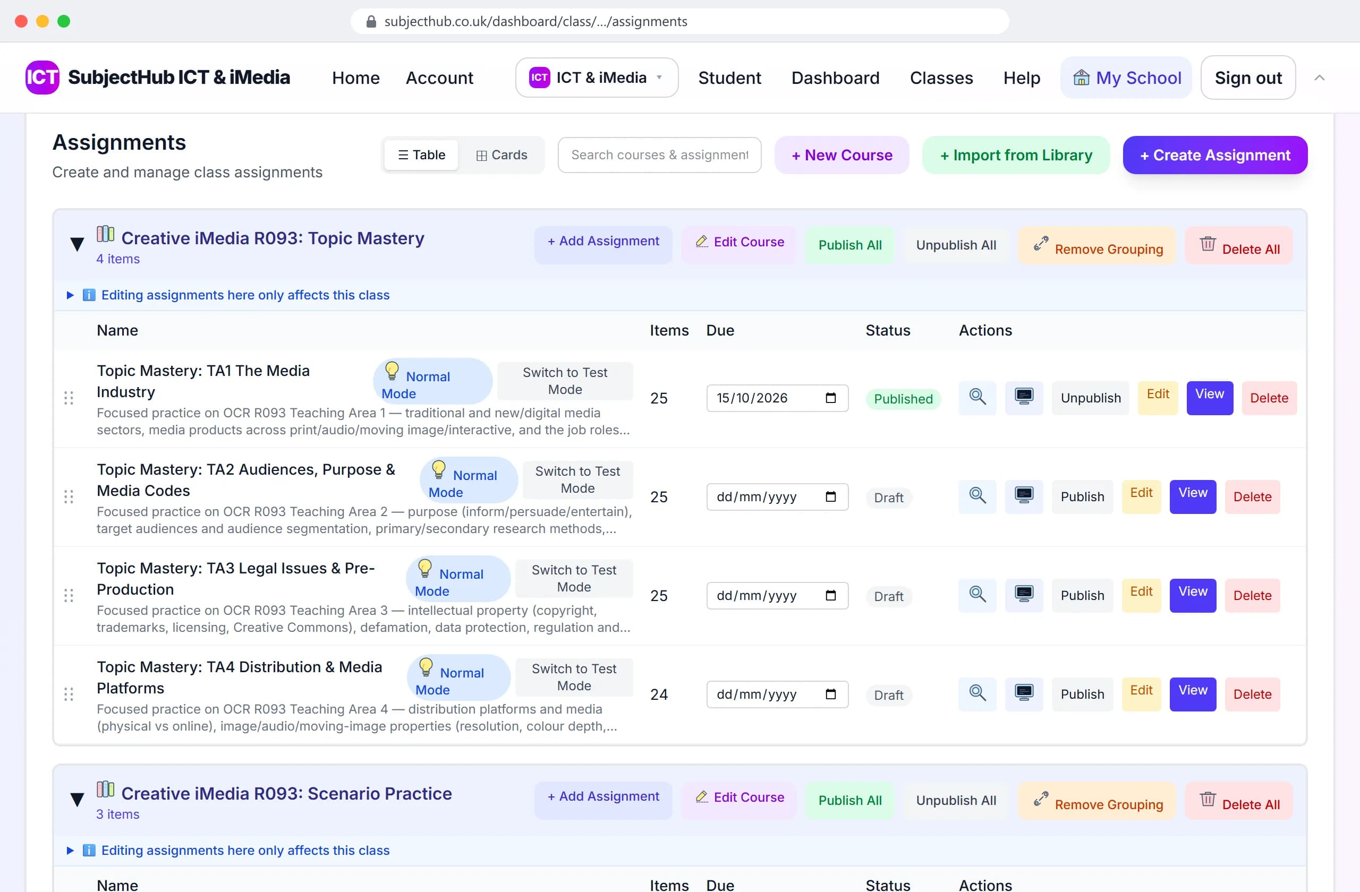The height and width of the screenshot is (892, 1360).
Task: Publish All in Topic Mastery course
Action: click(849, 245)
